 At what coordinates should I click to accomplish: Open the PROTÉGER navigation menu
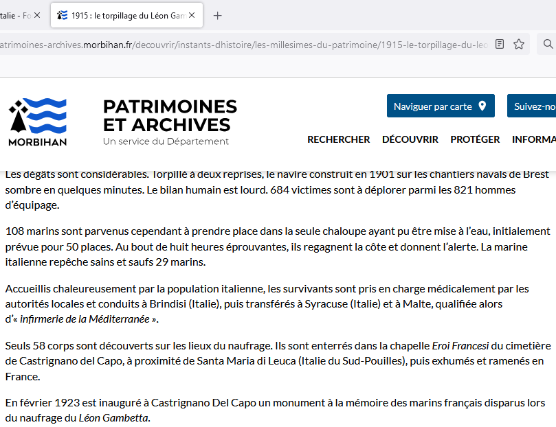pyautogui.click(x=475, y=139)
